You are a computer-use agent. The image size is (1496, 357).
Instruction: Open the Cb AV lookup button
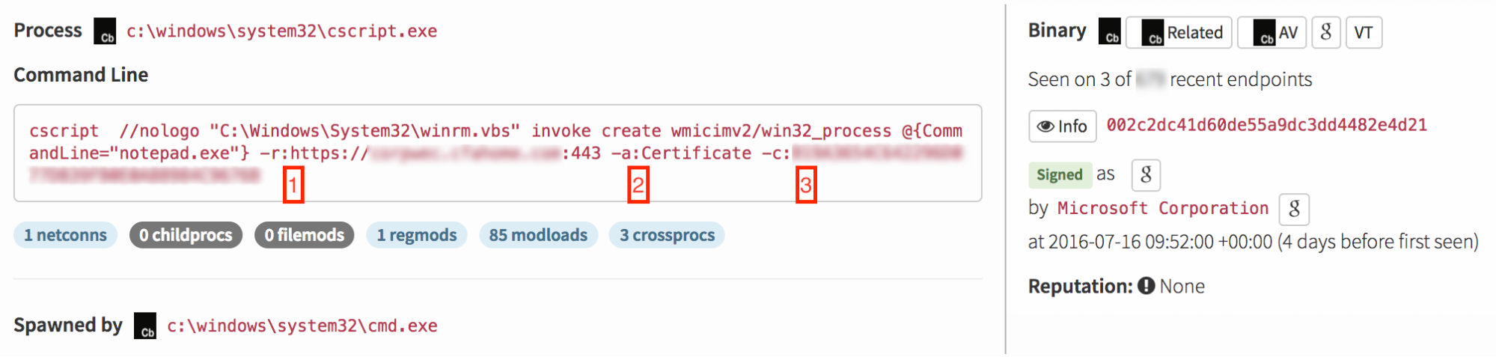(x=1272, y=33)
